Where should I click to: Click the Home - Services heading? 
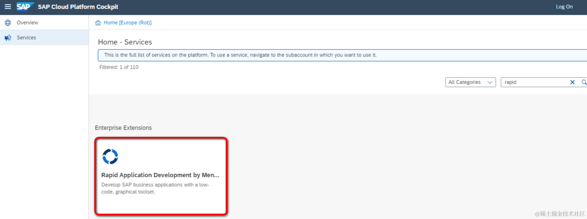(x=125, y=42)
